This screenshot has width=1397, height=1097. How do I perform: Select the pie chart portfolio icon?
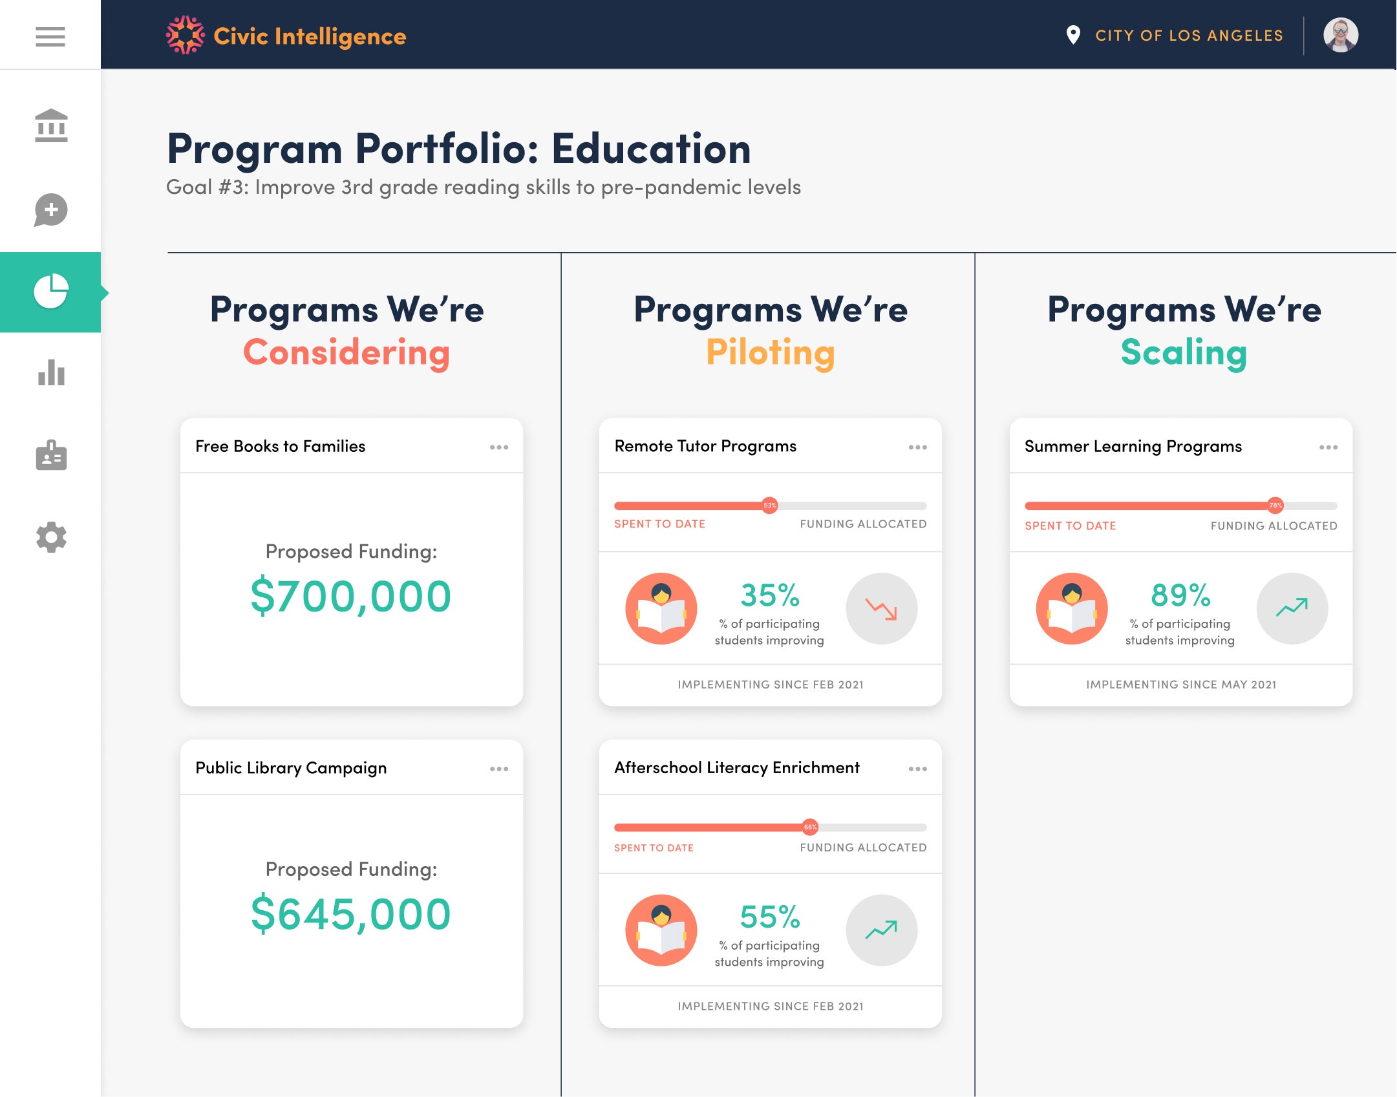(51, 291)
